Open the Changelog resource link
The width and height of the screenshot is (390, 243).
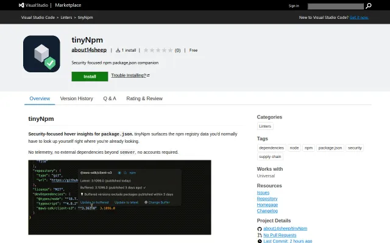pyautogui.click(x=267, y=211)
